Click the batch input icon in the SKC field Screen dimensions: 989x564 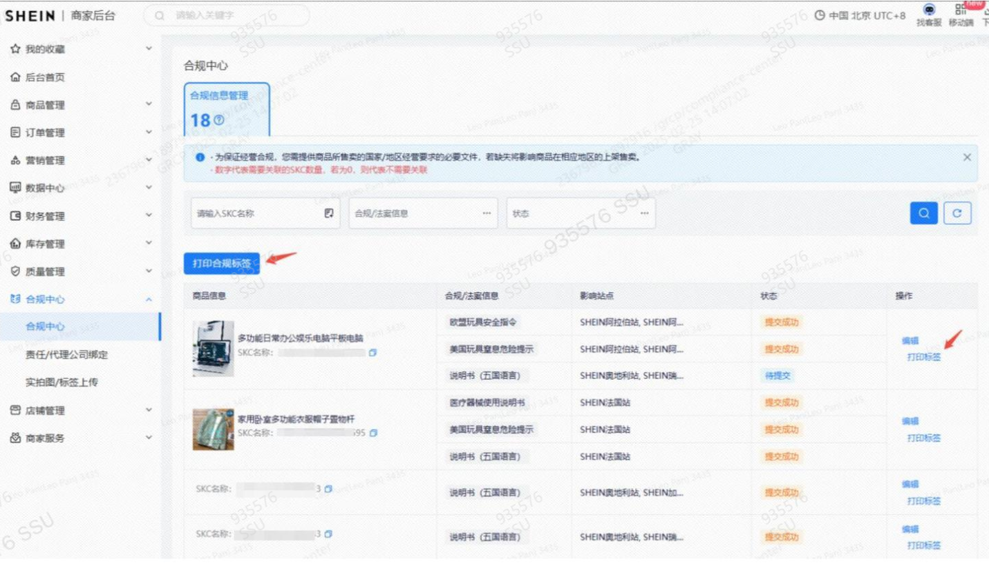[328, 213]
